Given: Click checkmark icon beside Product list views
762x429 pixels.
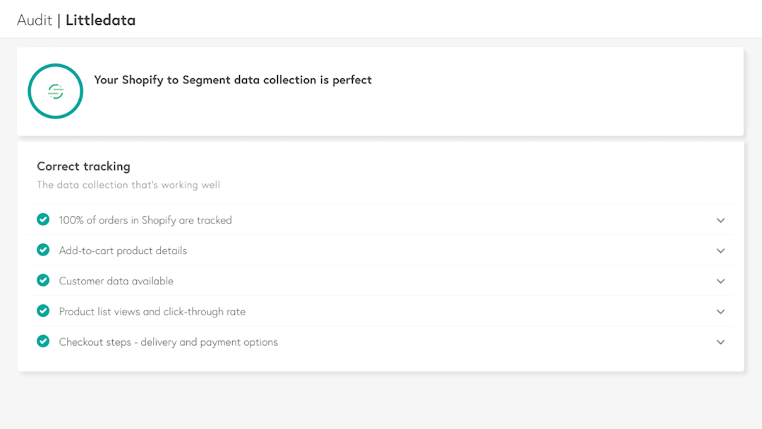Looking at the screenshot, I should (x=43, y=310).
